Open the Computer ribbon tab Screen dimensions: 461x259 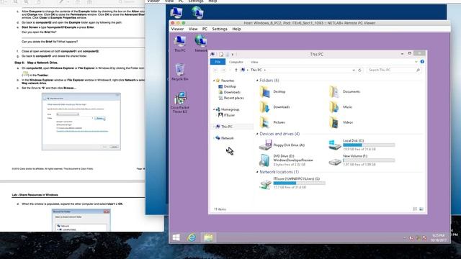236,62
